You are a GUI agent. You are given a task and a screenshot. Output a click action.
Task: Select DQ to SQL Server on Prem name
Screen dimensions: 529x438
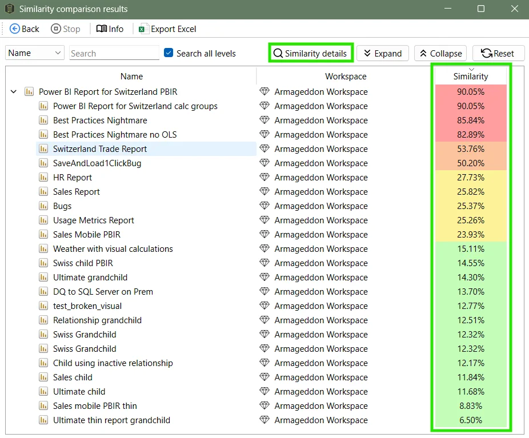click(103, 292)
